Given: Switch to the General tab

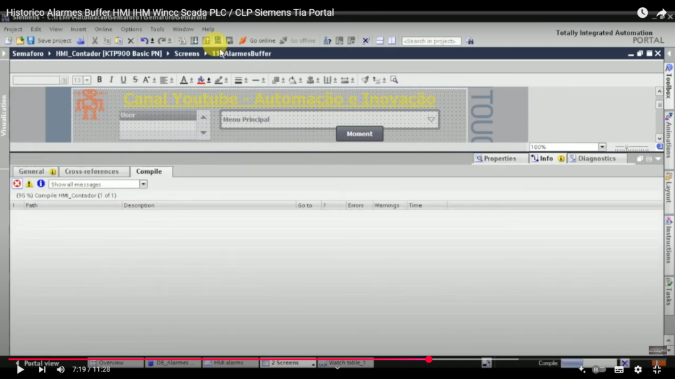Looking at the screenshot, I should 36,172.
